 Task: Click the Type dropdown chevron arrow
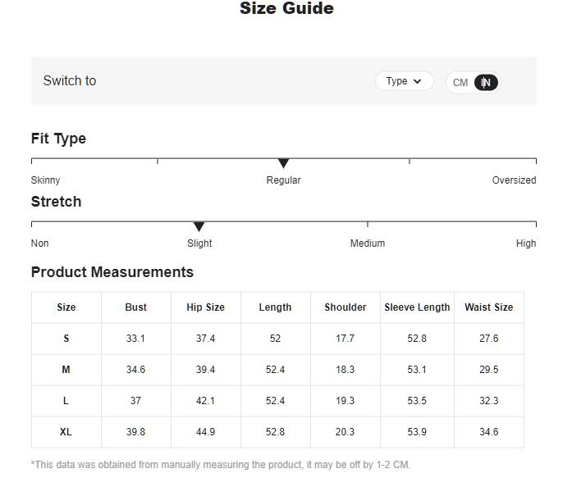(x=418, y=81)
